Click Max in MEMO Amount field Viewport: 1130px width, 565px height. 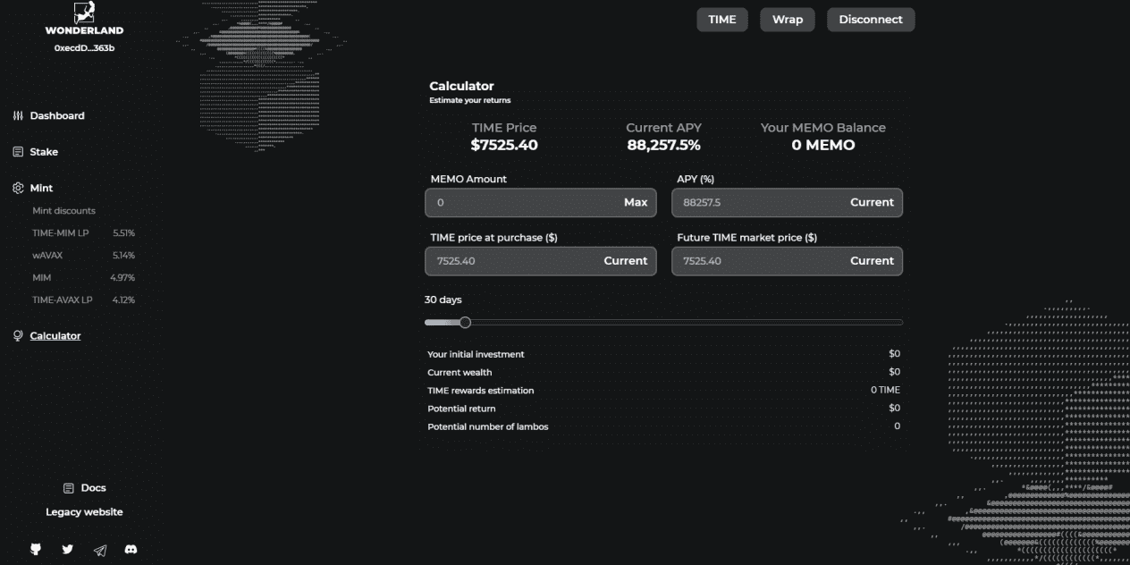click(636, 203)
